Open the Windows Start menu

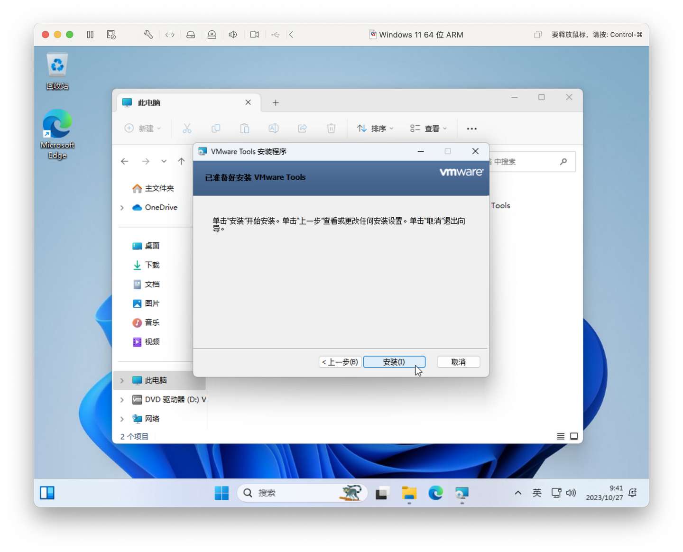(x=222, y=493)
